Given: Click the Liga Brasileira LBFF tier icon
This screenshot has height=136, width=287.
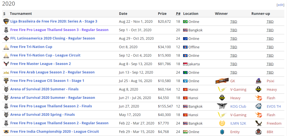Looking at the screenshot, I should point(6,21).
